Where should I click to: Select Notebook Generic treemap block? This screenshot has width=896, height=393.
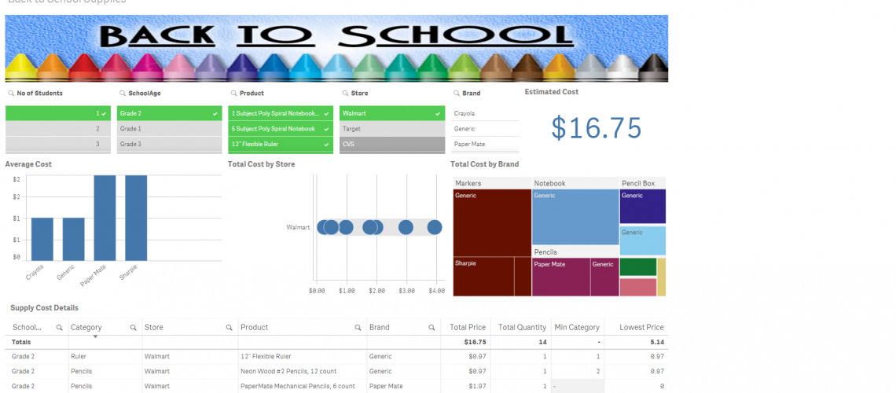[575, 217]
